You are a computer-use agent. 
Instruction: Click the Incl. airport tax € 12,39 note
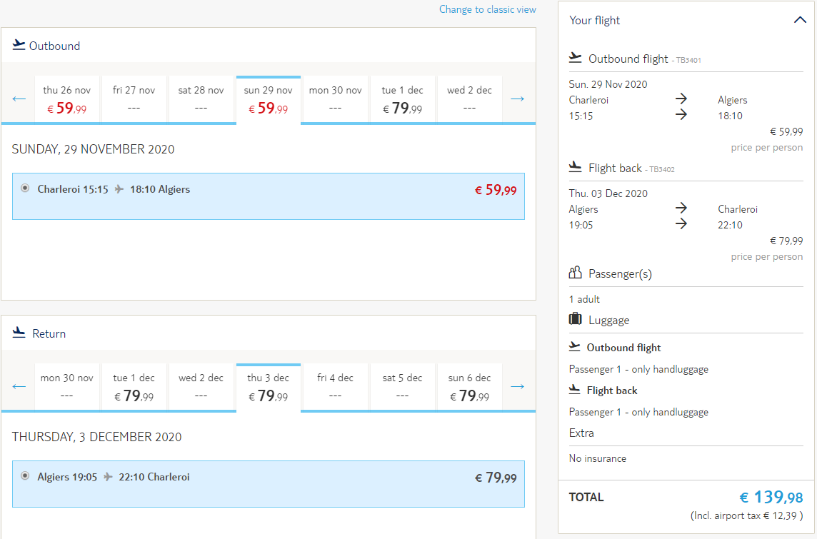point(747,516)
